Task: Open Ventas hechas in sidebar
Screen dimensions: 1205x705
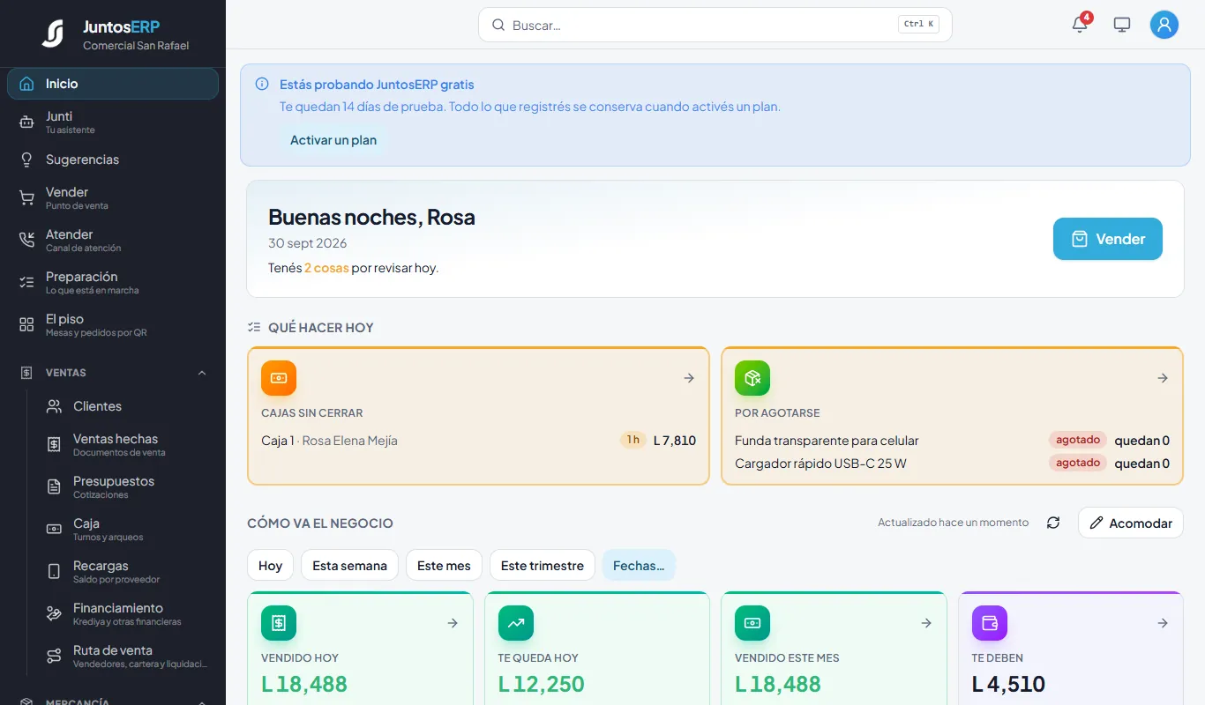Action: pos(127,445)
